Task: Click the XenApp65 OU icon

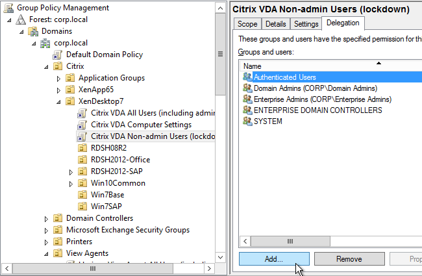Action: point(70,90)
